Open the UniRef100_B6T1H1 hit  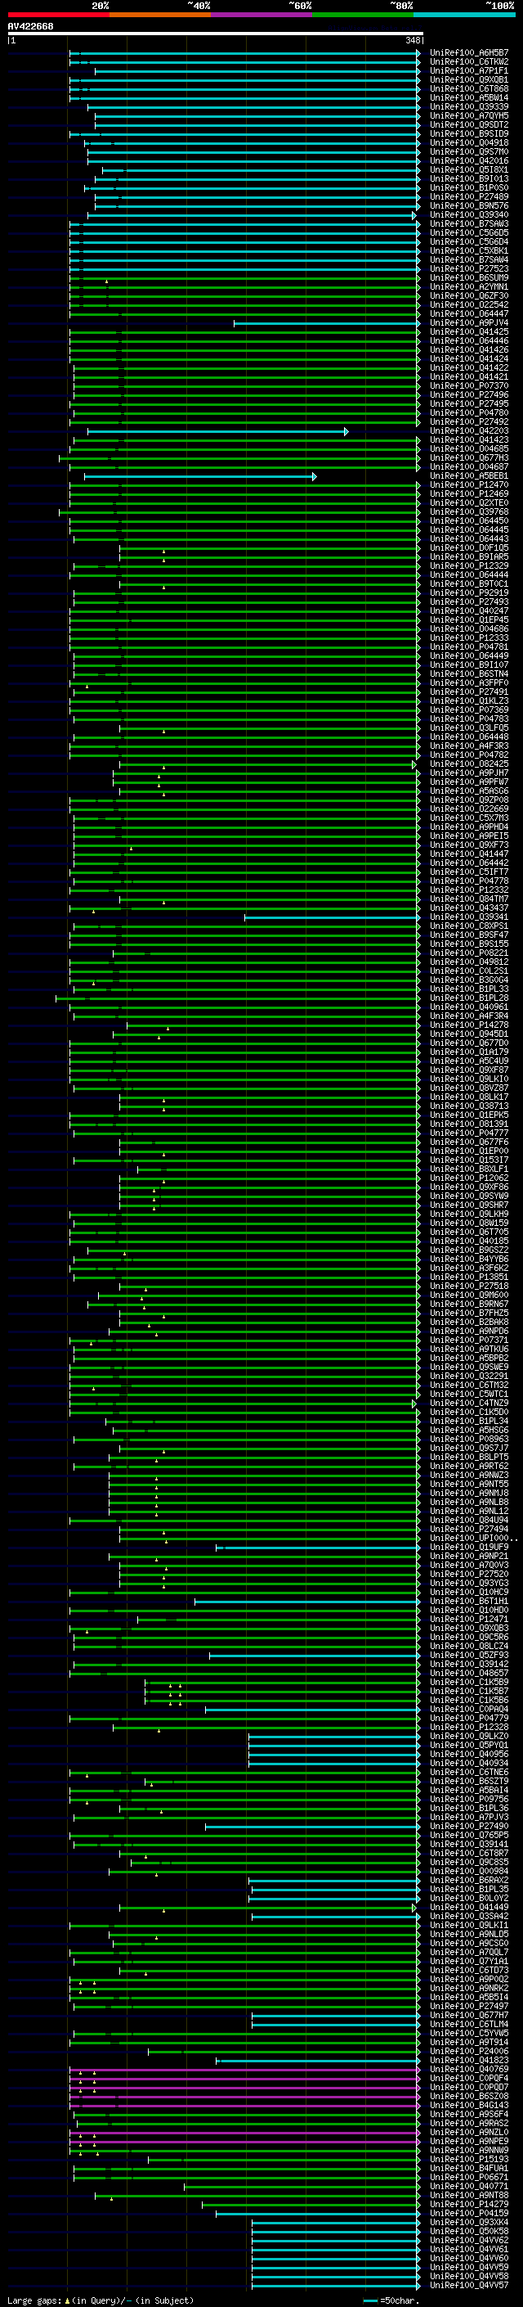pyautogui.click(x=468, y=1601)
